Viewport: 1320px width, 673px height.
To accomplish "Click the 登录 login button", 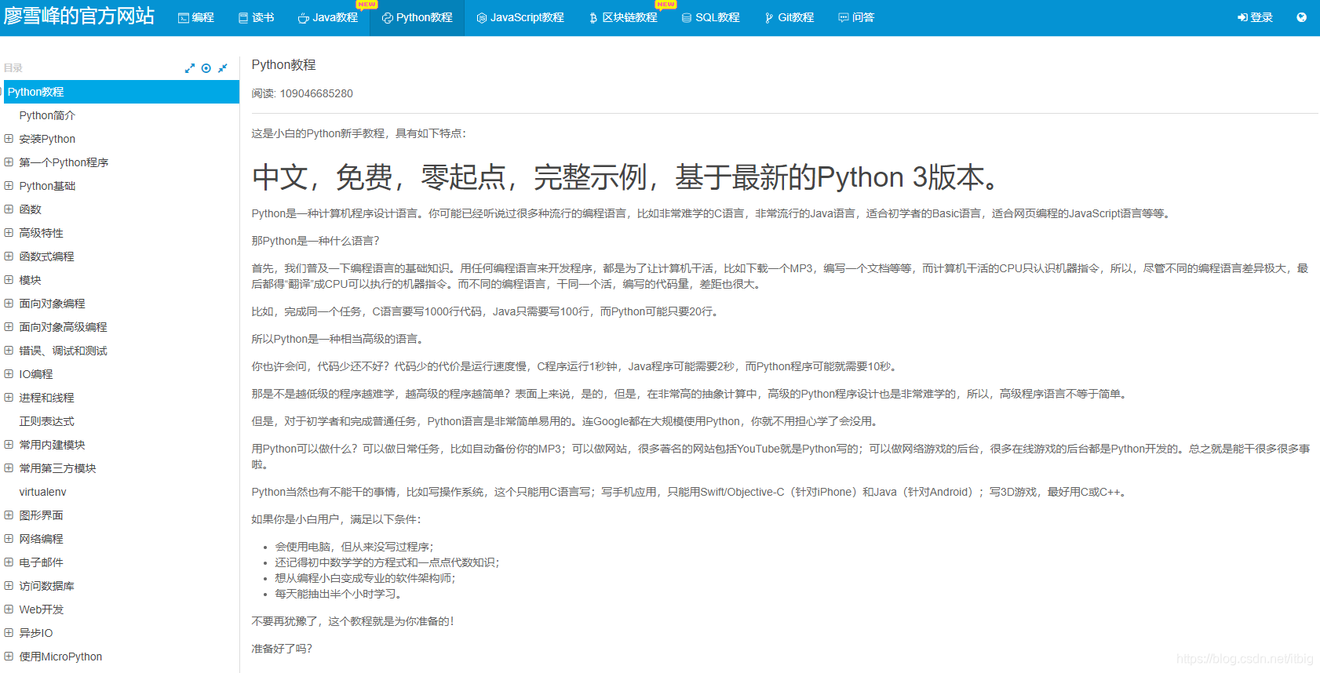I will click(1255, 17).
